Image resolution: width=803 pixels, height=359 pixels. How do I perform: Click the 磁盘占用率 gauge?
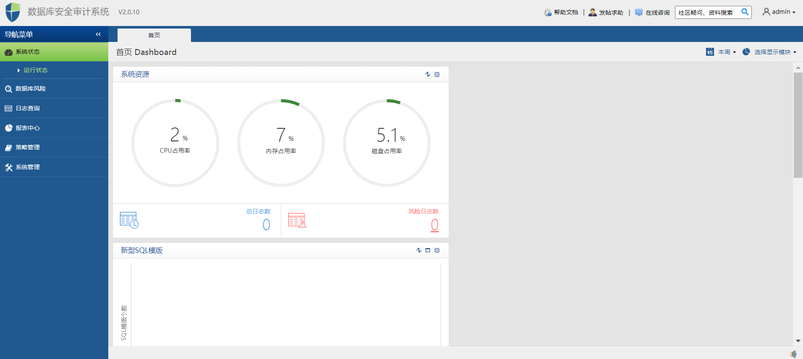click(387, 143)
